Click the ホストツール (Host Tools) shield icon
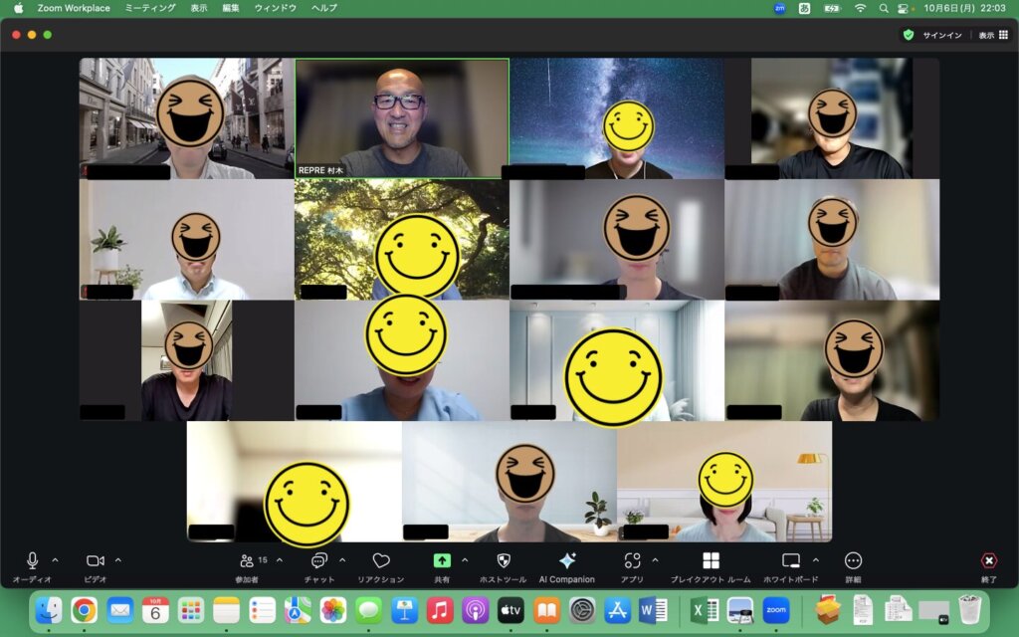This screenshot has width=1019, height=637. tap(503, 561)
